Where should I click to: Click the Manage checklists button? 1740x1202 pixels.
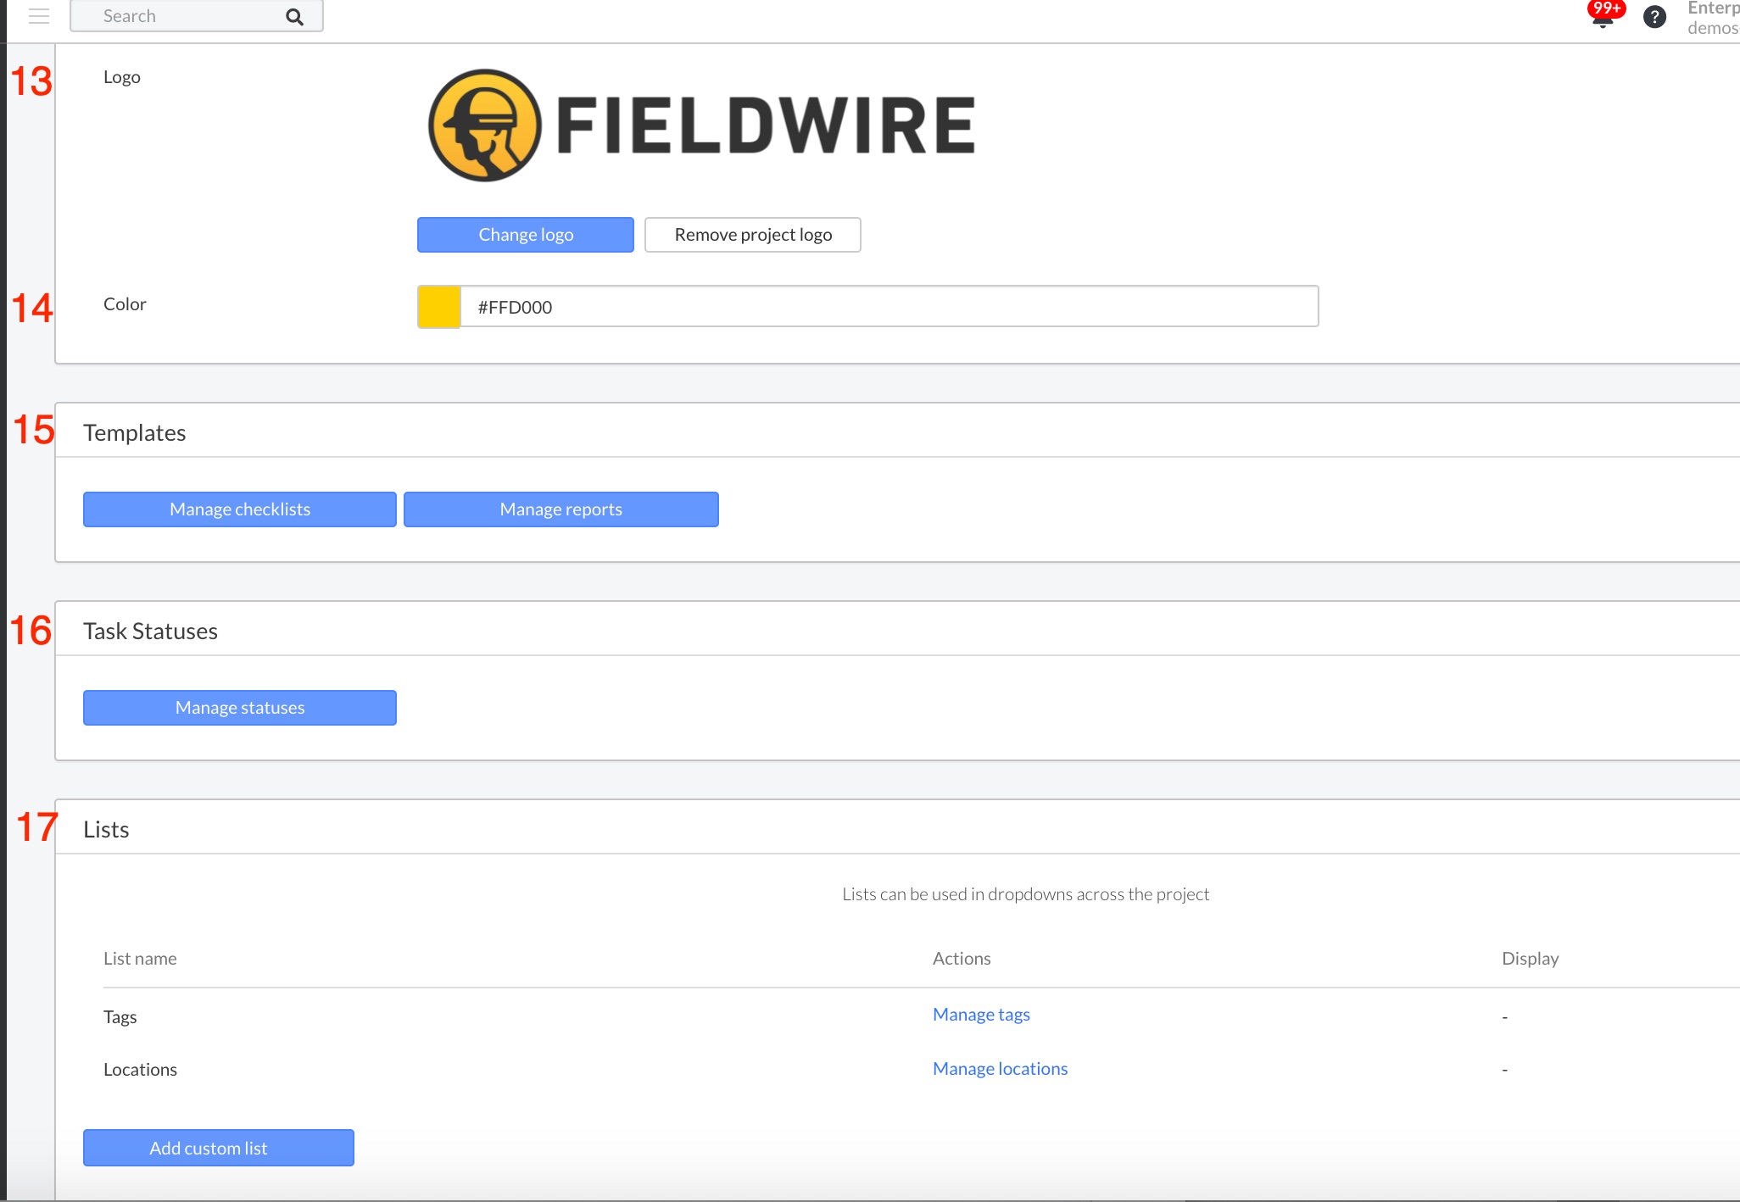coord(240,509)
